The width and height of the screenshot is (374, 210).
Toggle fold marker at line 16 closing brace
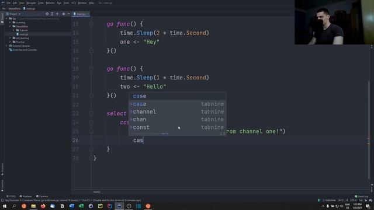(x=91, y=51)
